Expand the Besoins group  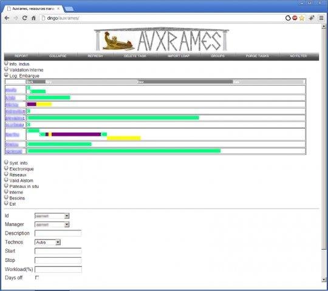(x=6, y=197)
